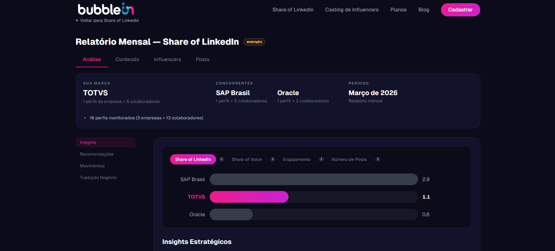Click the 1.1 value for TOTVS

point(426,197)
